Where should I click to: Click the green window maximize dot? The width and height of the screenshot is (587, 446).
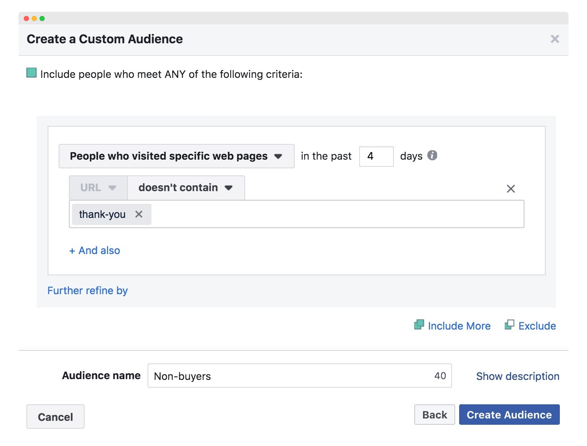pos(42,18)
